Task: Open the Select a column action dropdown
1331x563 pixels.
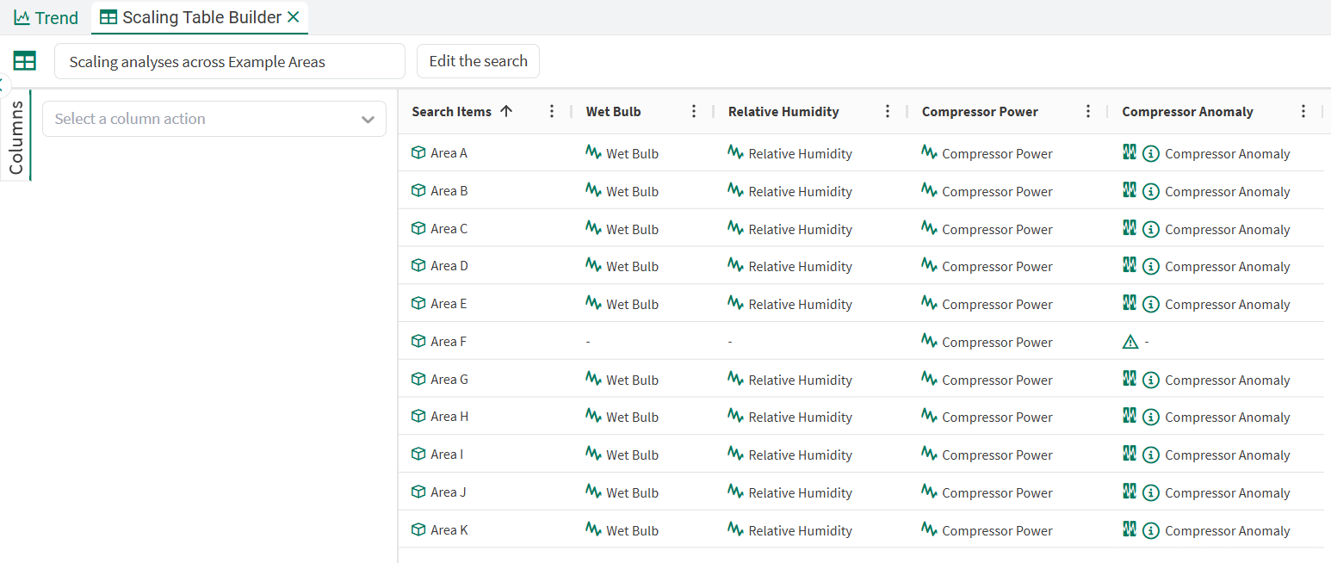Action: (214, 119)
